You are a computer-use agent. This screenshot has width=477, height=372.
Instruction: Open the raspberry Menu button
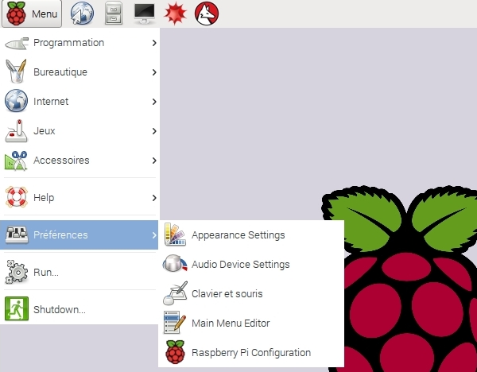(x=32, y=14)
